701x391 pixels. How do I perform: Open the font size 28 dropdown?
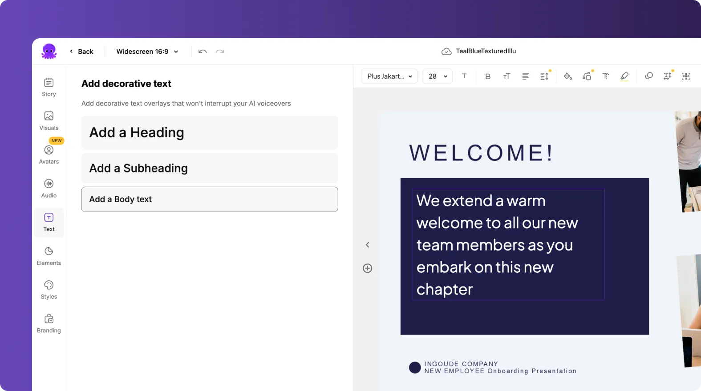(437, 76)
